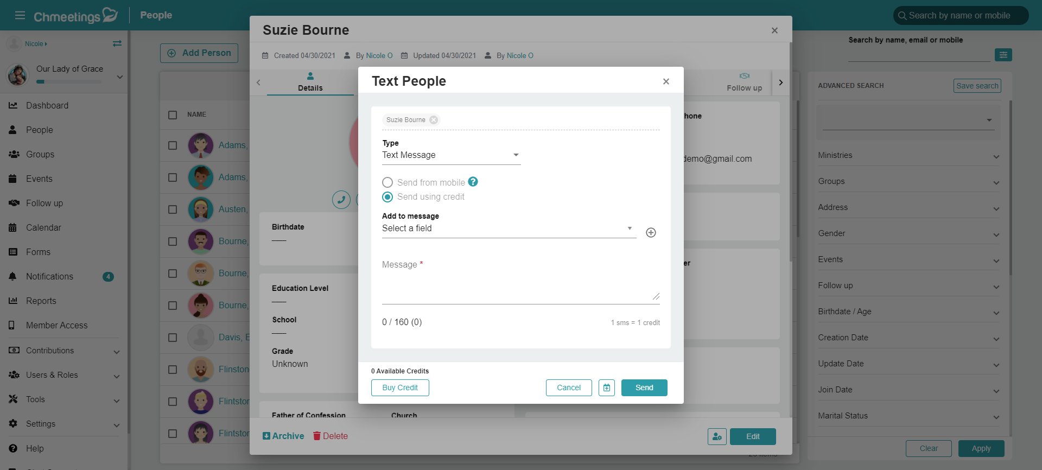The width and height of the screenshot is (1042, 470).
Task: Open the schedule message calendar icon
Action: pyautogui.click(x=607, y=388)
